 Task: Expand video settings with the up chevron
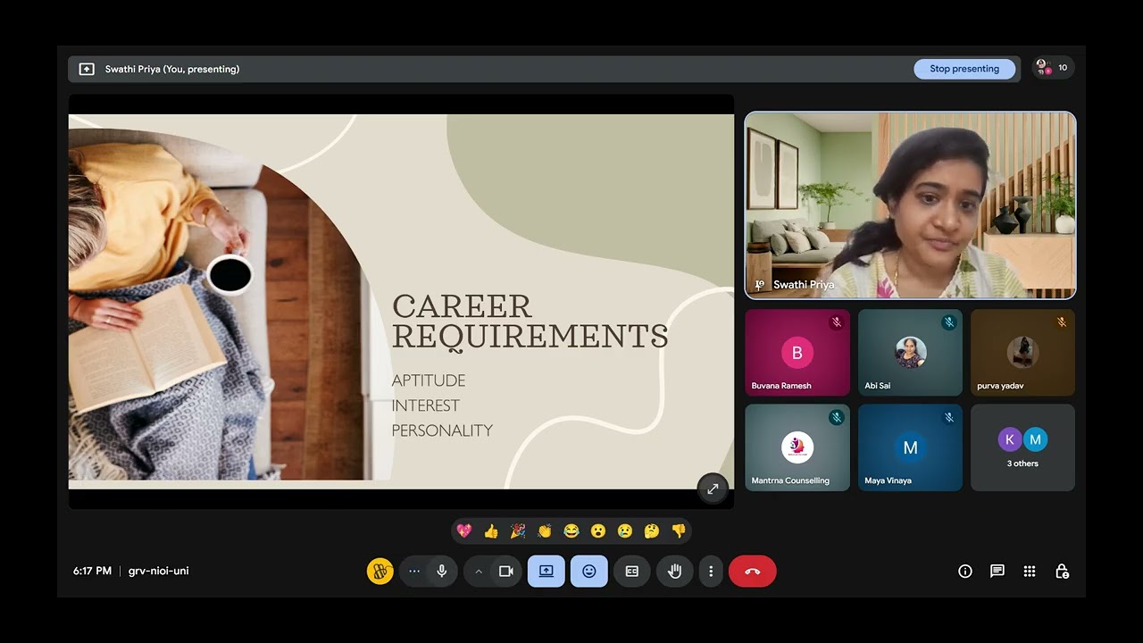point(479,572)
